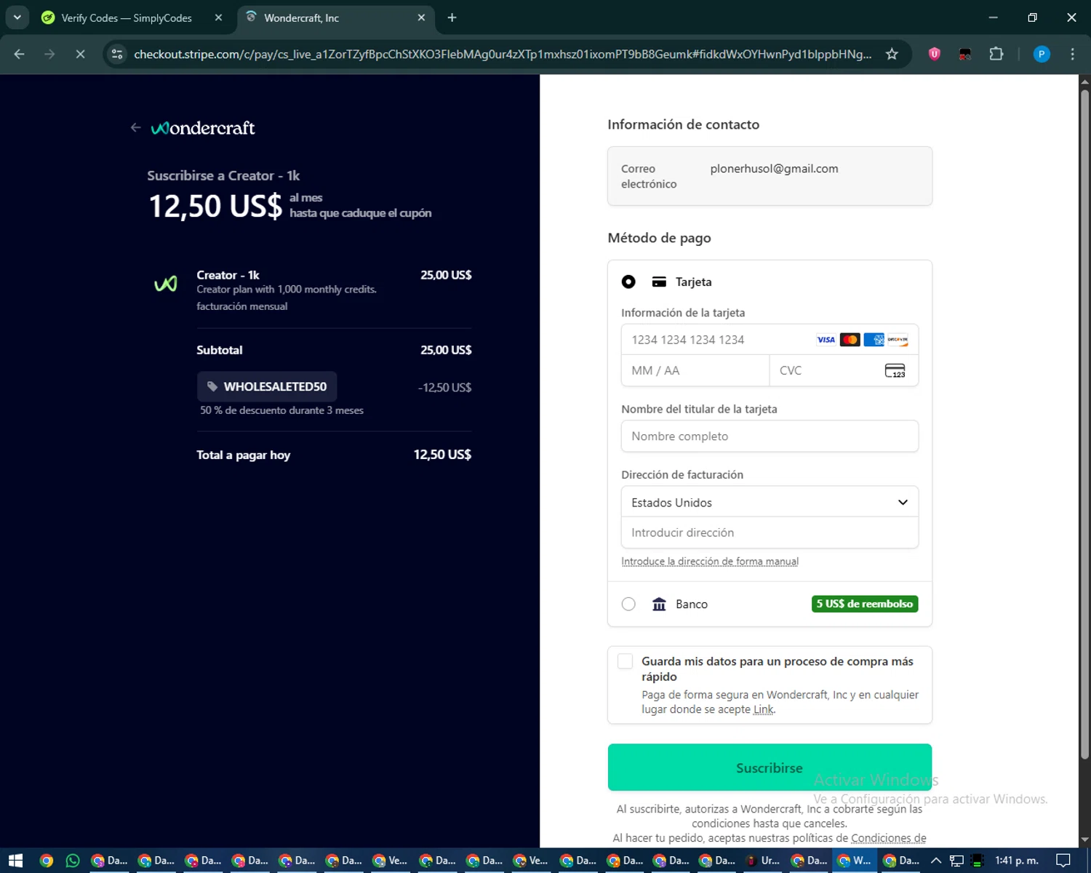1091x873 pixels.
Task: Click the WHOLESALETED50 coupon chip
Action: (x=267, y=387)
